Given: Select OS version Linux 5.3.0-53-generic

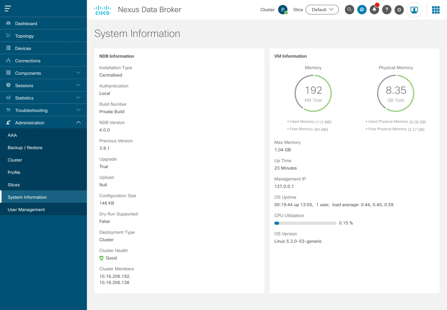Looking at the screenshot, I should coord(298,241).
